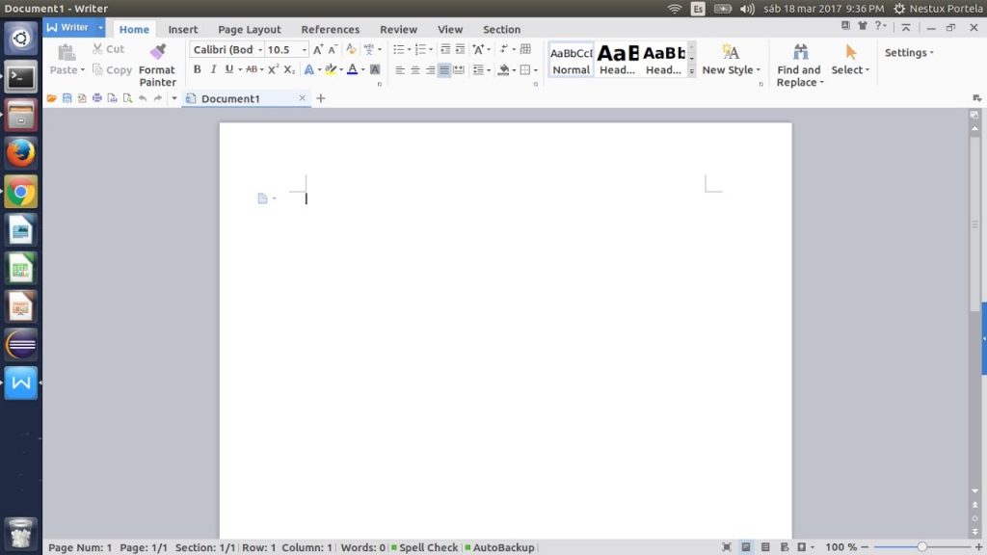987x555 pixels.
Task: Switch to the Insert ribbon tab
Action: (182, 29)
